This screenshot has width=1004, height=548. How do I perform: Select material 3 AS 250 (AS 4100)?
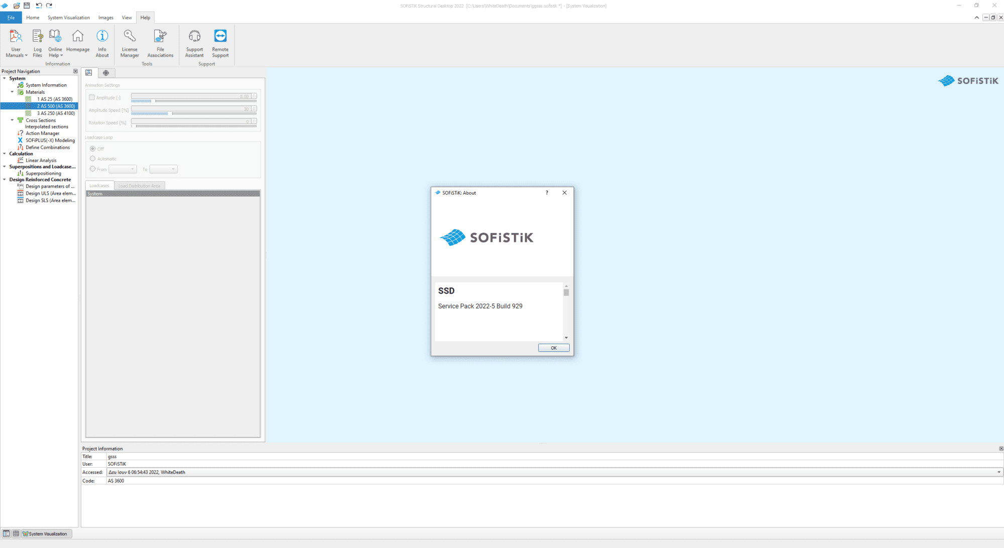(x=56, y=113)
